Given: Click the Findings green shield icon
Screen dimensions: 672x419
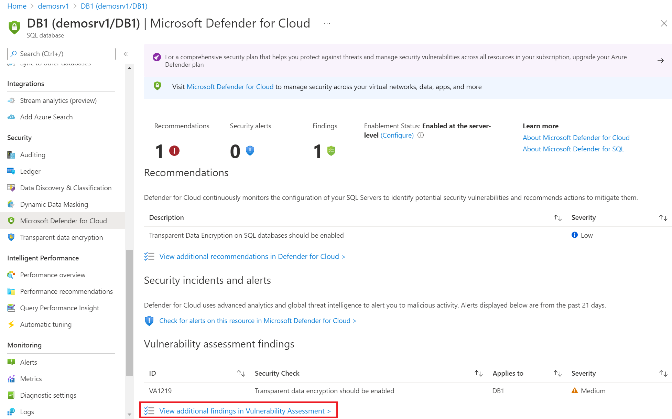Looking at the screenshot, I should 331,151.
